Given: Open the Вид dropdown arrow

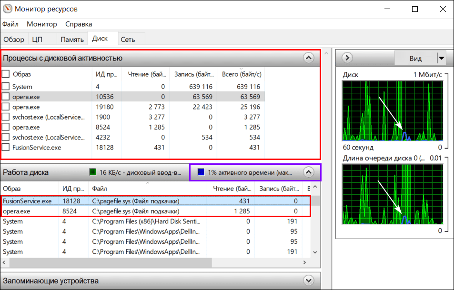Looking at the screenshot, I should point(441,58).
